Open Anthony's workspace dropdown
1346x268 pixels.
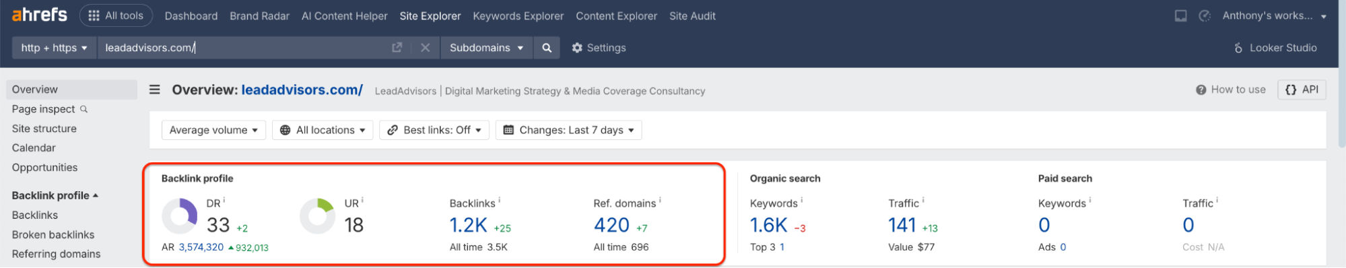coord(1274,15)
